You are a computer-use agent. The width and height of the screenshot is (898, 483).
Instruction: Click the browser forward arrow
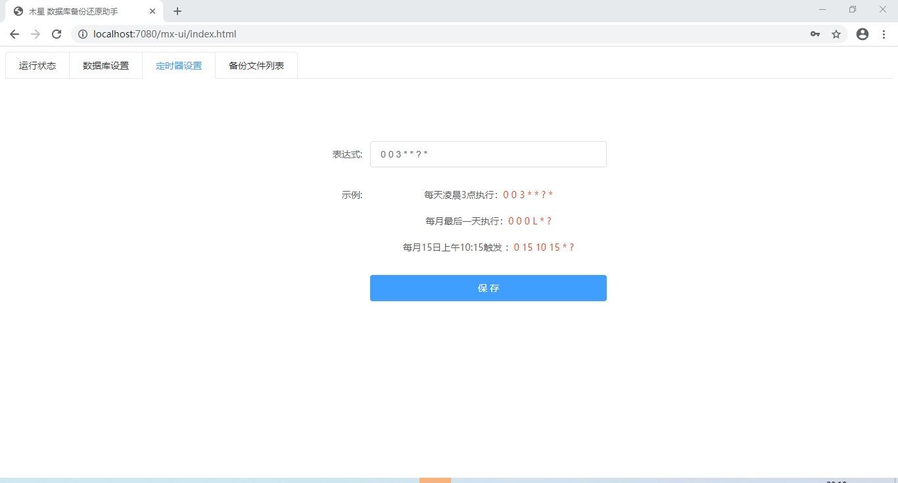click(35, 34)
